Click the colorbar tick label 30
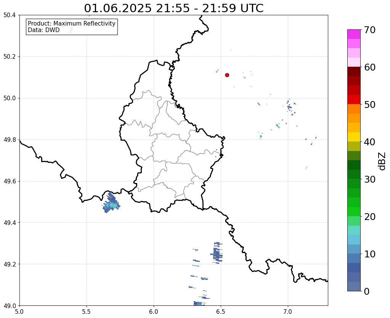 370,179
